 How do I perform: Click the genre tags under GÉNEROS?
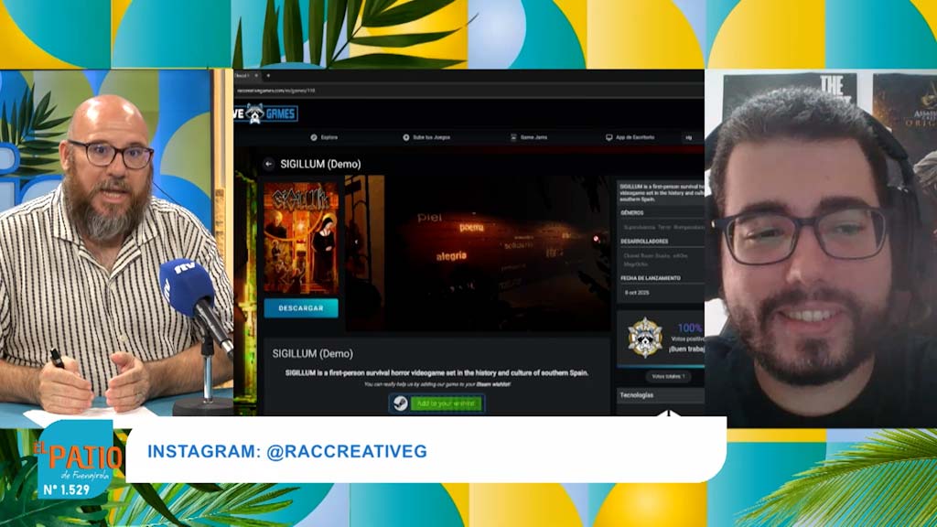(663, 227)
